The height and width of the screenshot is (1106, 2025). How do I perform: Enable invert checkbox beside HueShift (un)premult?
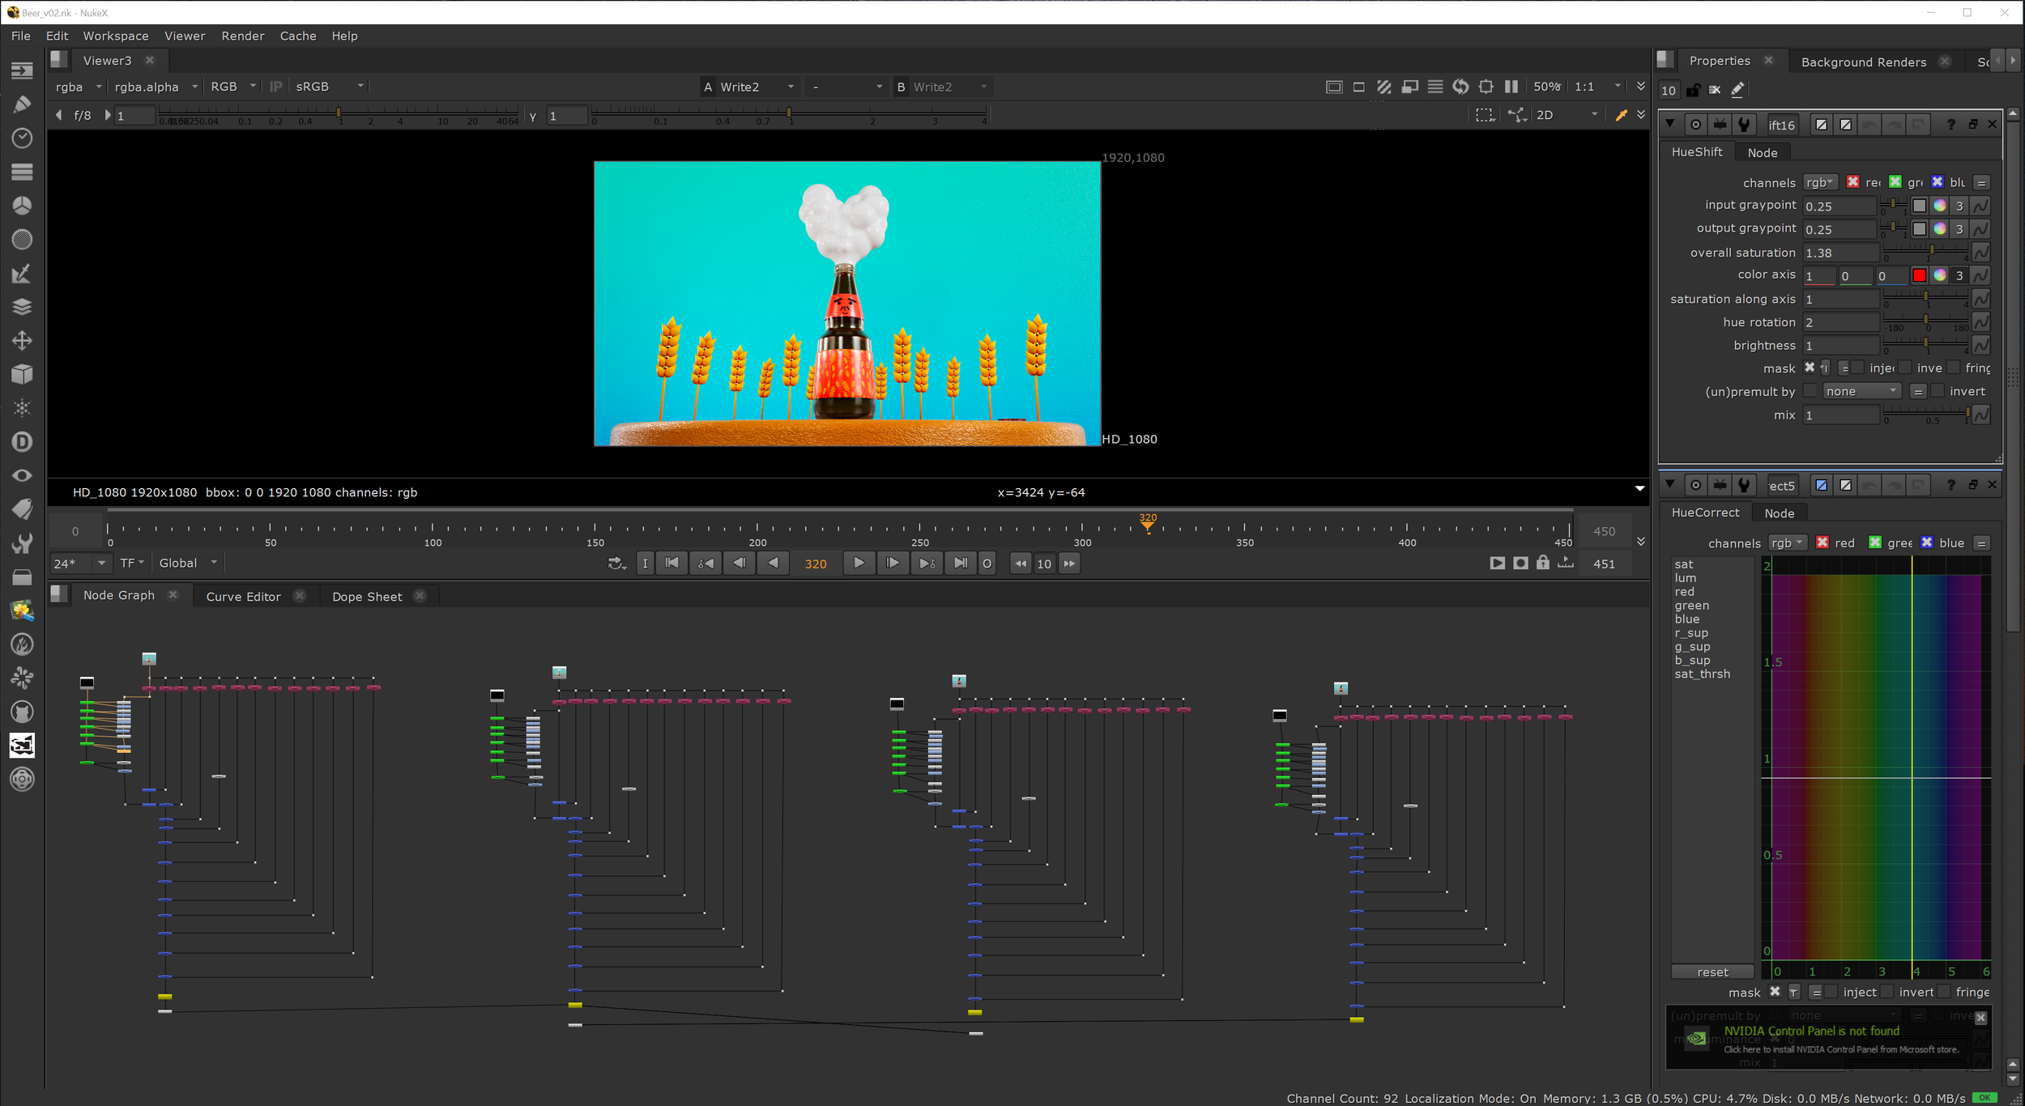coord(1938,391)
